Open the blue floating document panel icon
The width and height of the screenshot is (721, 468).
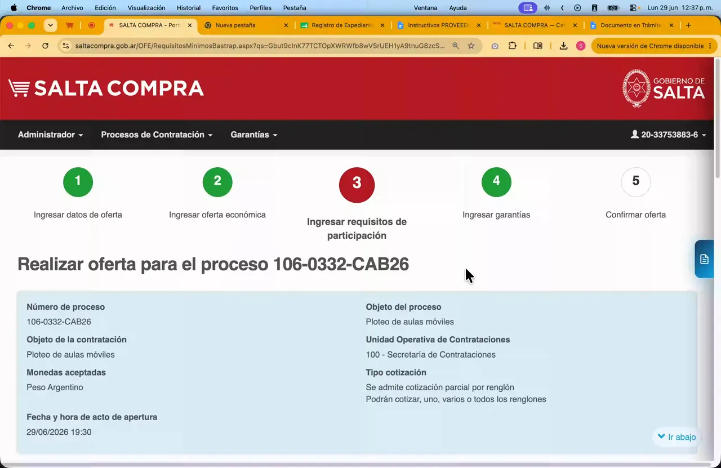tap(704, 259)
